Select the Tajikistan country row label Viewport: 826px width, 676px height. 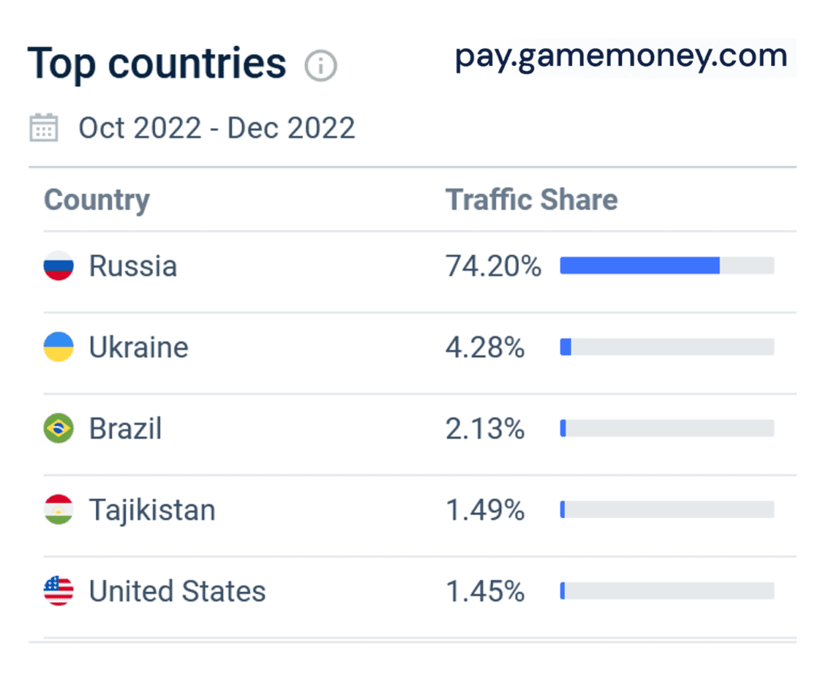[152, 510]
